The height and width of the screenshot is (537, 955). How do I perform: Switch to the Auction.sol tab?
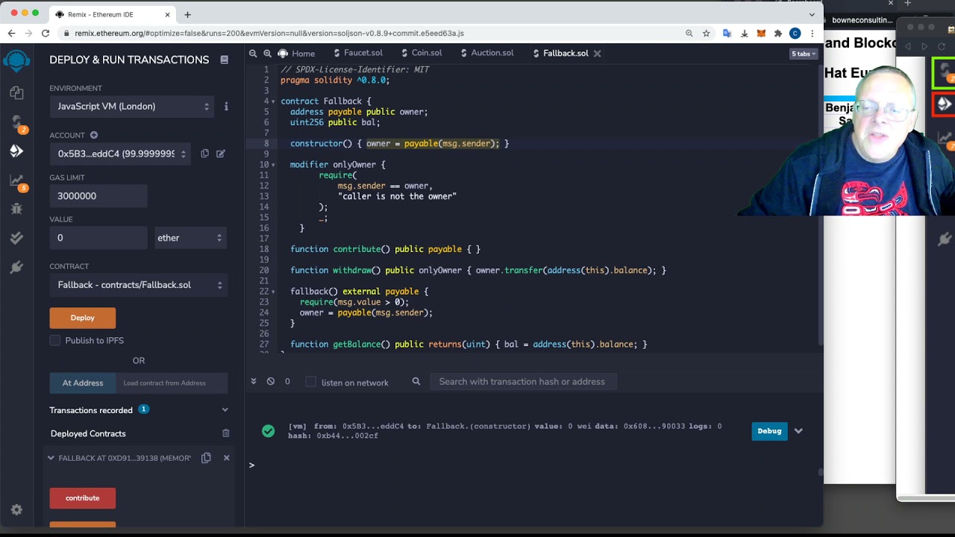486,53
